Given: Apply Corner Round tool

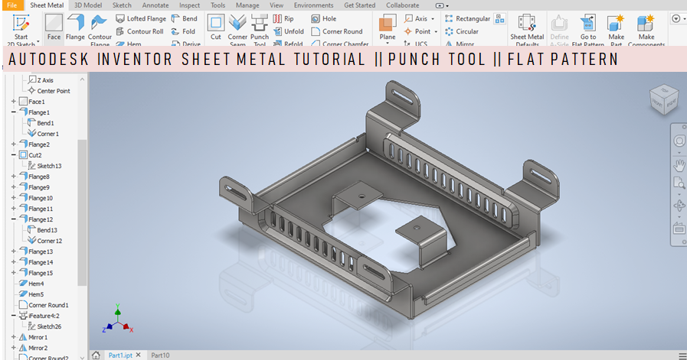Looking at the screenshot, I should point(336,31).
